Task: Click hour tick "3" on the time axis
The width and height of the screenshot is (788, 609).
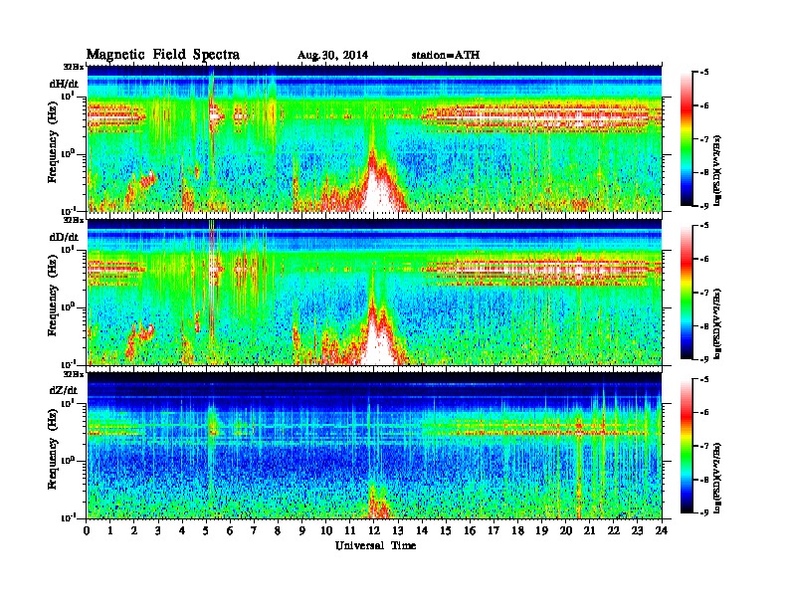Action: click(159, 530)
